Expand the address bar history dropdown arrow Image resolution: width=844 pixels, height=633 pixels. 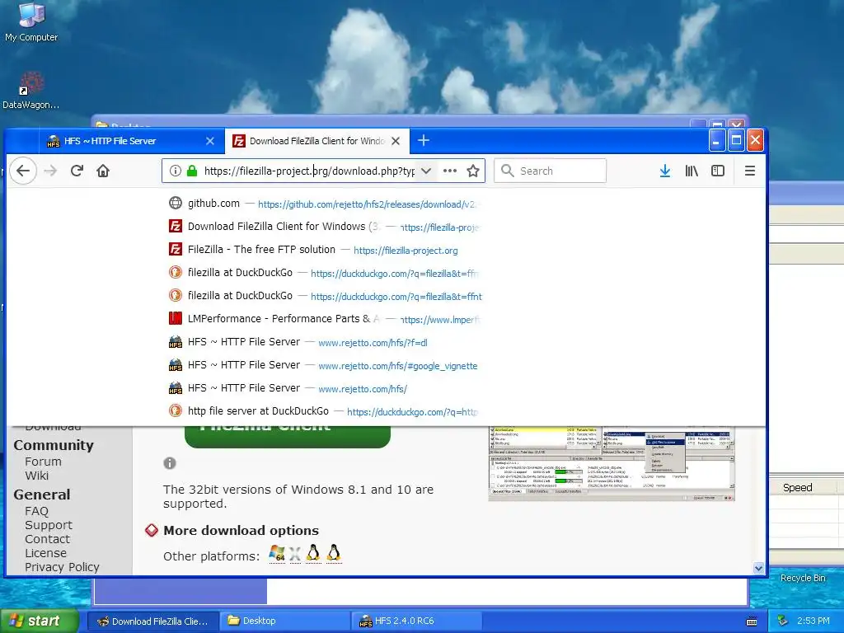pyautogui.click(x=426, y=171)
